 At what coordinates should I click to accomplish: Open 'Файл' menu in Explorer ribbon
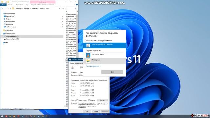click(3, 5)
